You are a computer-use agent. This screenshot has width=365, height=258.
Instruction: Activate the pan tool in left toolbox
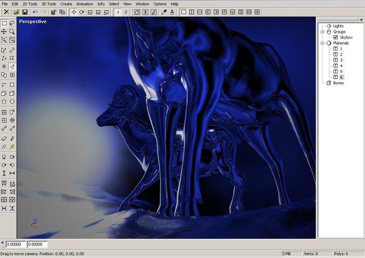pyautogui.click(x=4, y=32)
